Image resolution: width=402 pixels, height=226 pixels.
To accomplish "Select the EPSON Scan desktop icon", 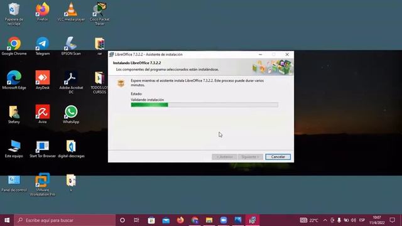I will click(71, 46).
